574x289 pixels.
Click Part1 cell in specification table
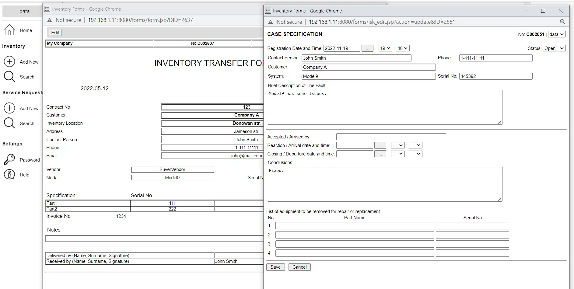click(88, 203)
